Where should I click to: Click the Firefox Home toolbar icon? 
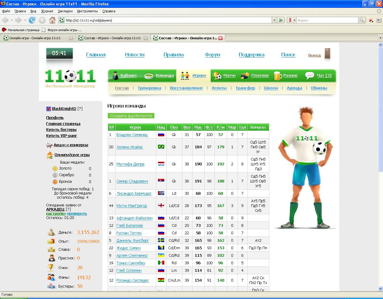pos(52,20)
